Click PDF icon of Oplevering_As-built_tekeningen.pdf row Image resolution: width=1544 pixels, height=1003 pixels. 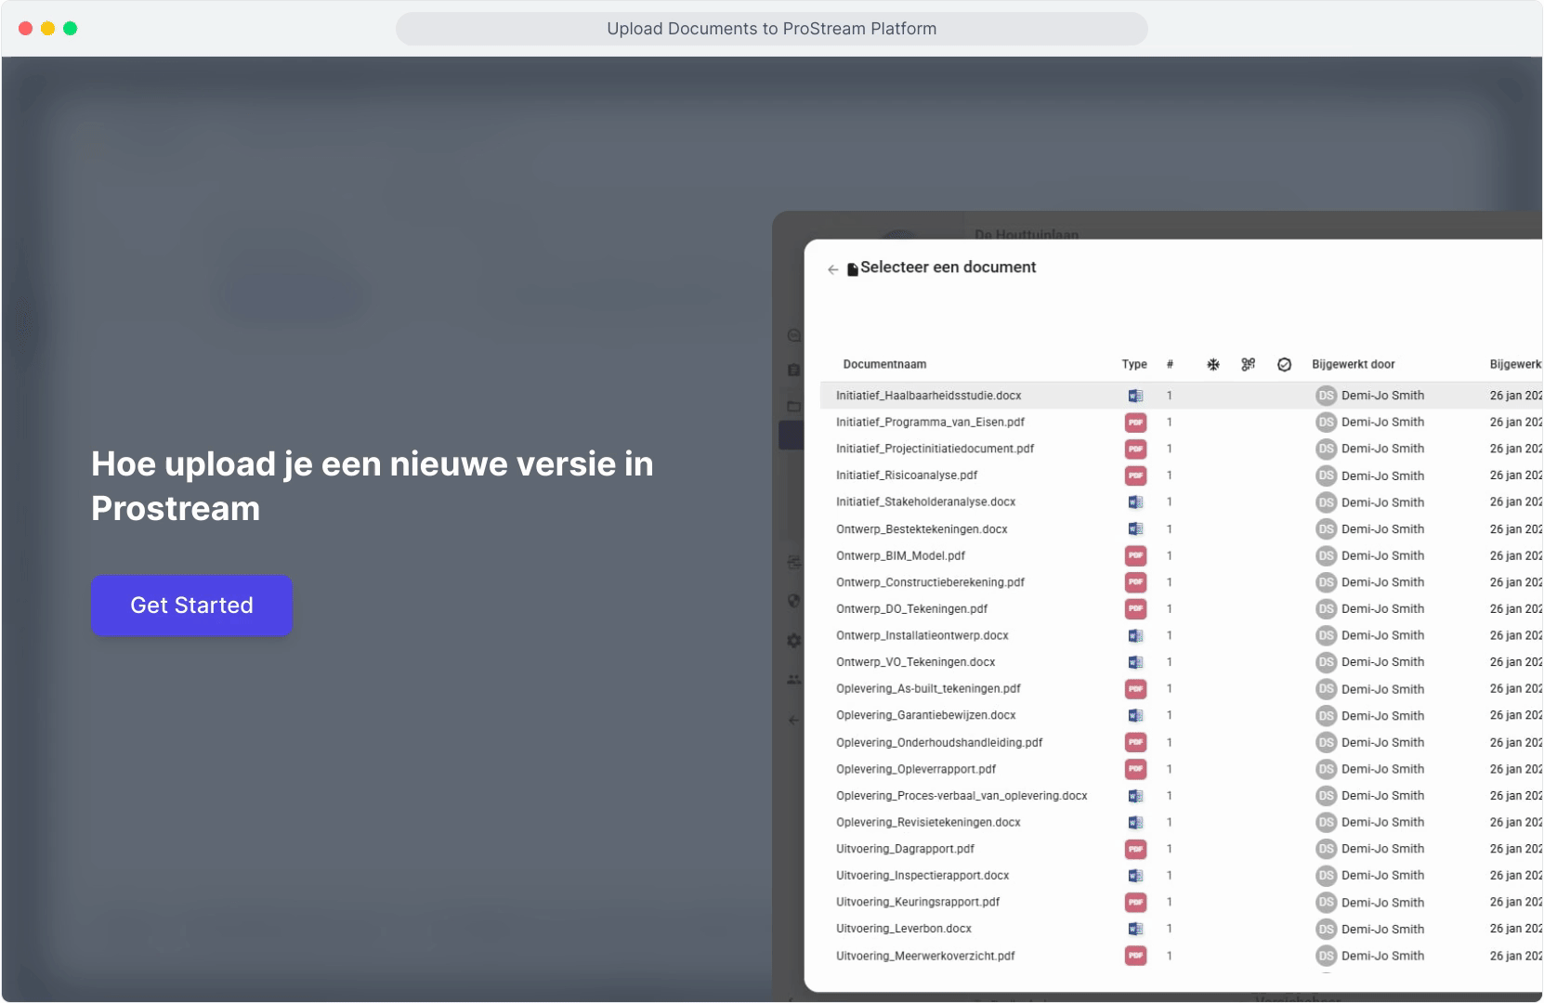1135,689
